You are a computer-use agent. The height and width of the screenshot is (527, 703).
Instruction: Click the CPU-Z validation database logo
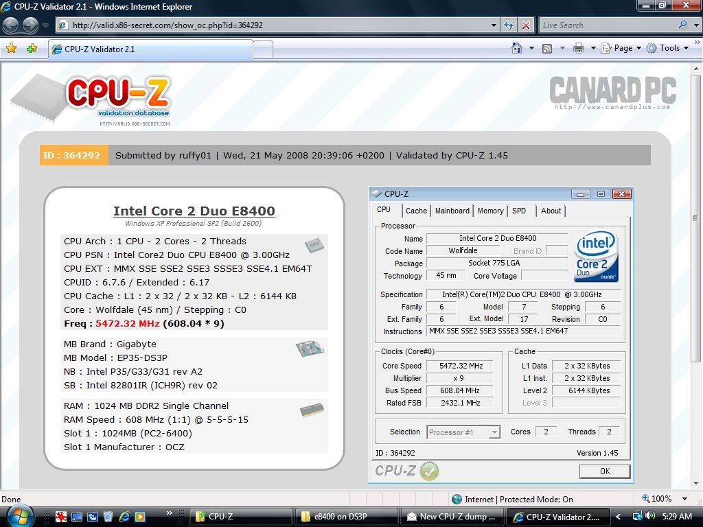point(92,100)
